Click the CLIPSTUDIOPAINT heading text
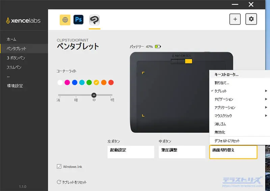This screenshot has width=270, height=191. (x=73, y=40)
